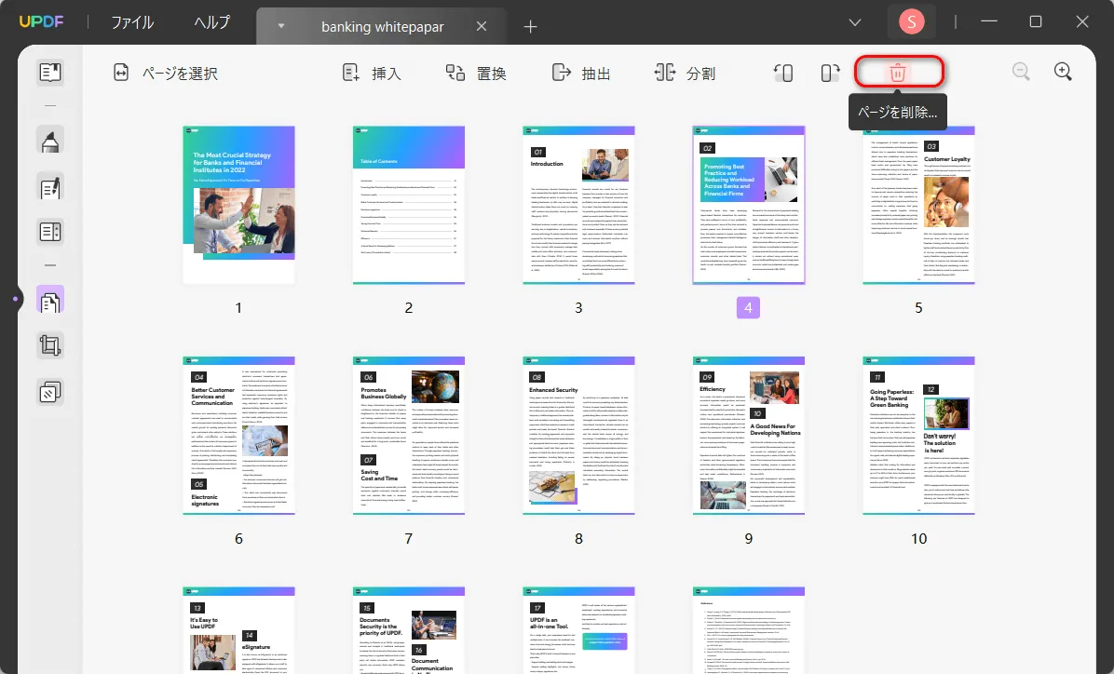Image resolution: width=1114 pixels, height=674 pixels.
Task: Select the UPDF all-in-one Tool page thumbnail
Action: (578, 630)
